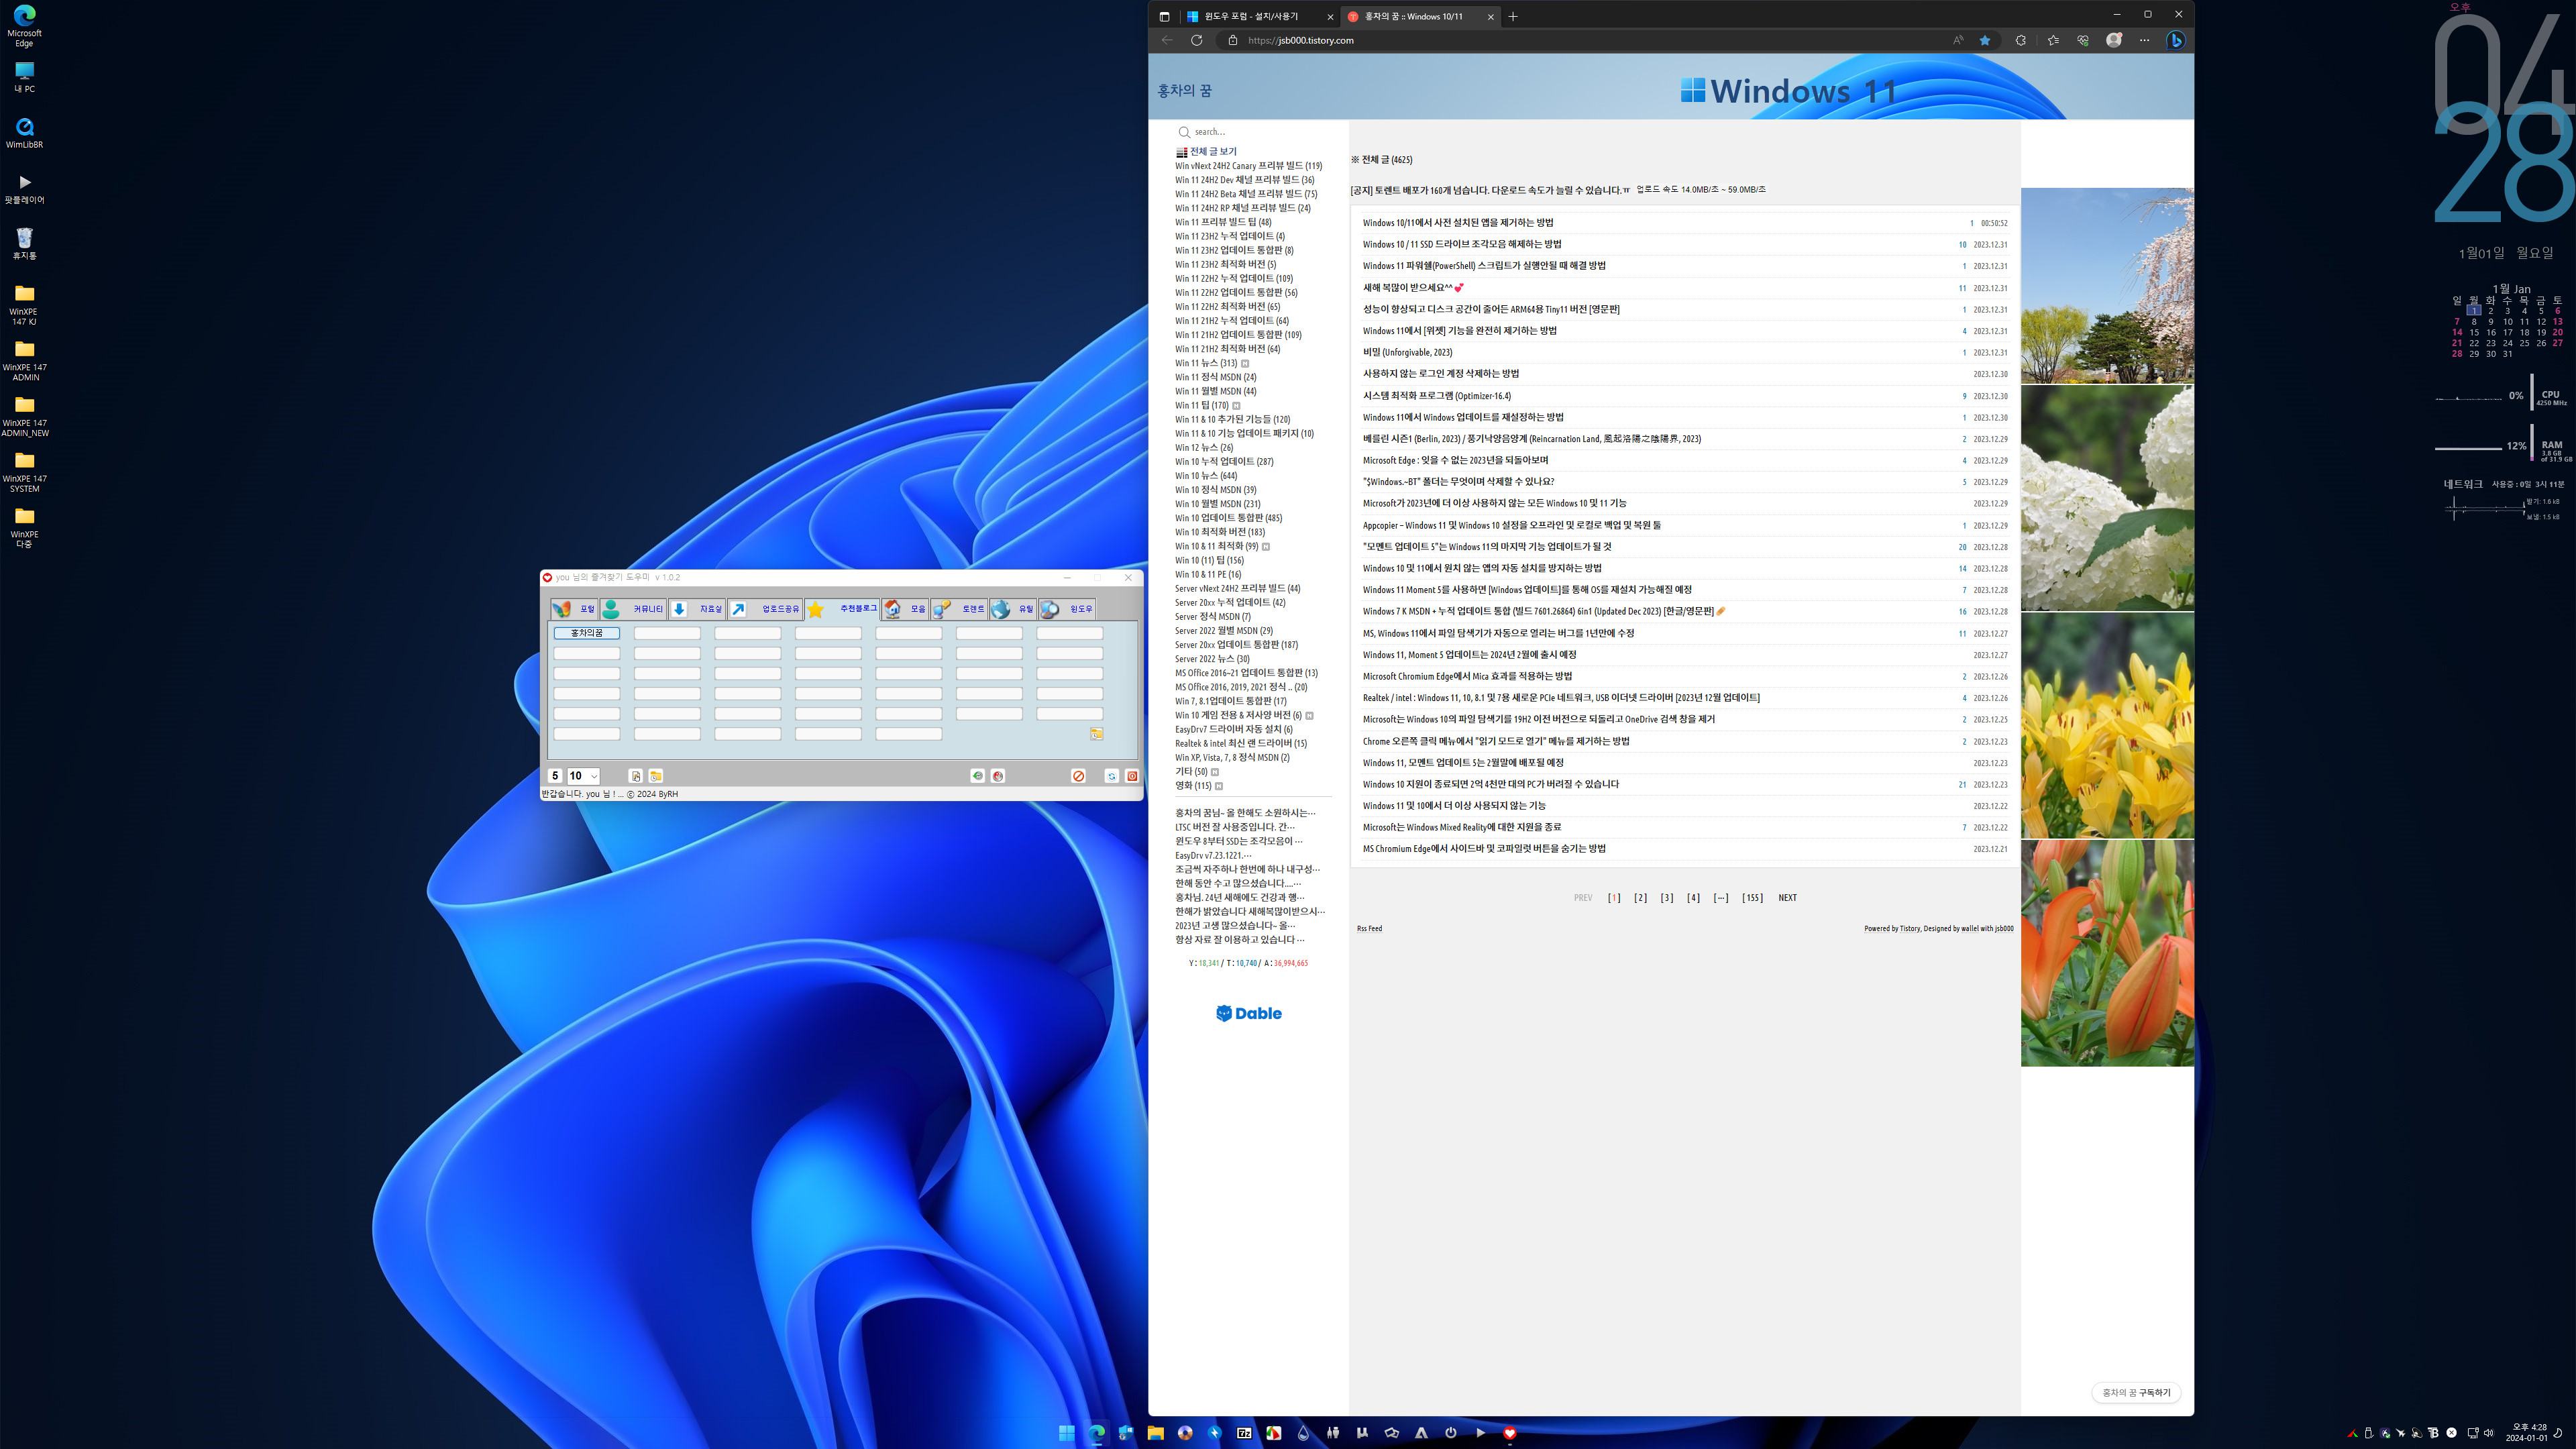The height and width of the screenshot is (1449, 2576).
Task: Click the white hydrangea sidebar image
Action: (x=2107, y=498)
